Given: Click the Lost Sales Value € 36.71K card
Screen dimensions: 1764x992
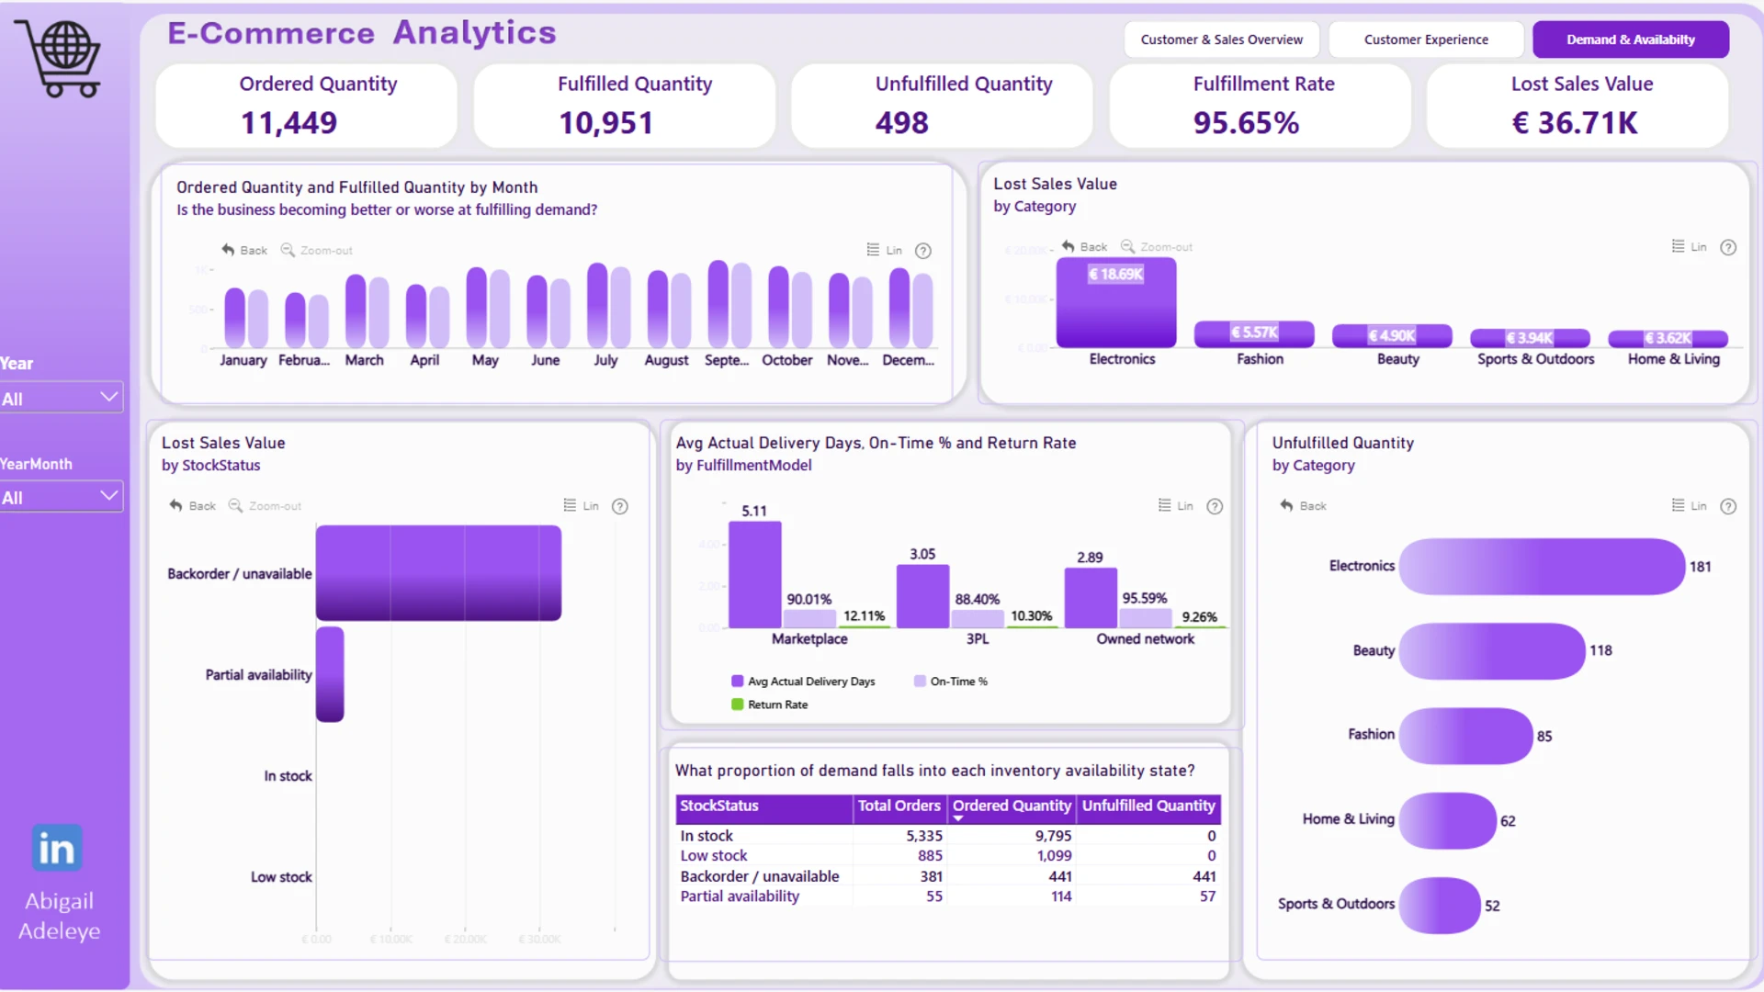Looking at the screenshot, I should tap(1577, 106).
